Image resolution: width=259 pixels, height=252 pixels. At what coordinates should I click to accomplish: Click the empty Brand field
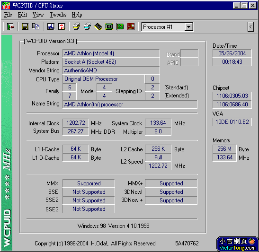point(189,53)
